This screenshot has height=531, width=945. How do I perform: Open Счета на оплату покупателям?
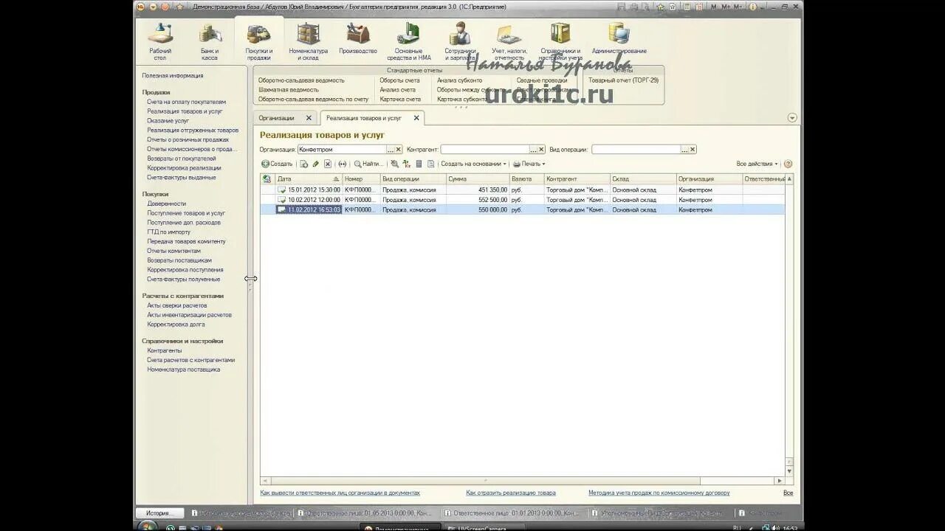click(x=186, y=102)
